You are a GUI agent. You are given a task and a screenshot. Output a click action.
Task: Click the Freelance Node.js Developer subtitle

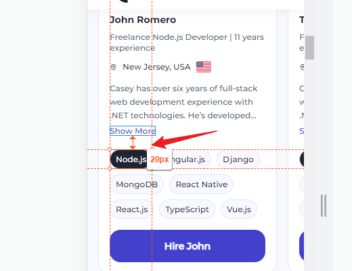(x=187, y=43)
